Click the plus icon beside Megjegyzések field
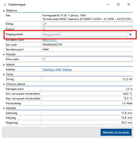138x141 pixels. pyautogui.click(x=131, y=35)
